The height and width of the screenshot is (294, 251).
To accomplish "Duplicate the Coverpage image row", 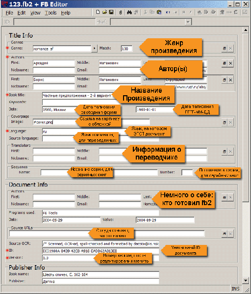I will [224, 122].
